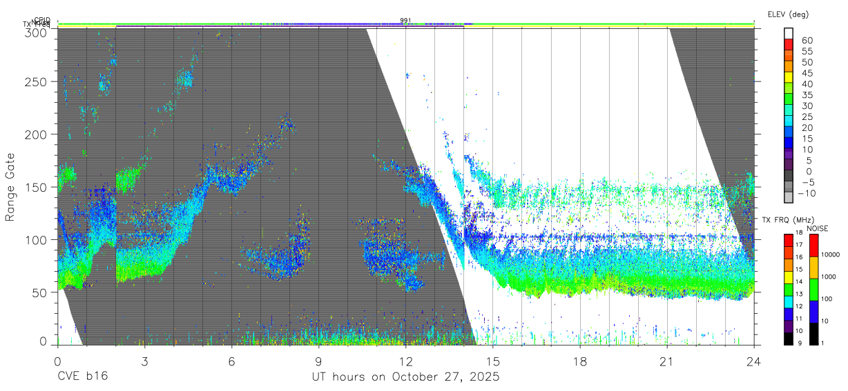The height and width of the screenshot is (391, 848).
Task: Click the 'ELEV (deg)' colorbar title
Action: click(x=788, y=14)
